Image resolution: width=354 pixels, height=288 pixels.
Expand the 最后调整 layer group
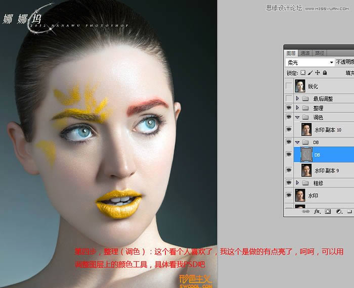(297, 99)
